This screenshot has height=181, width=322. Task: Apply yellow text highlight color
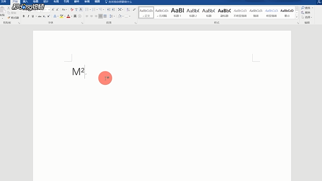click(x=62, y=16)
